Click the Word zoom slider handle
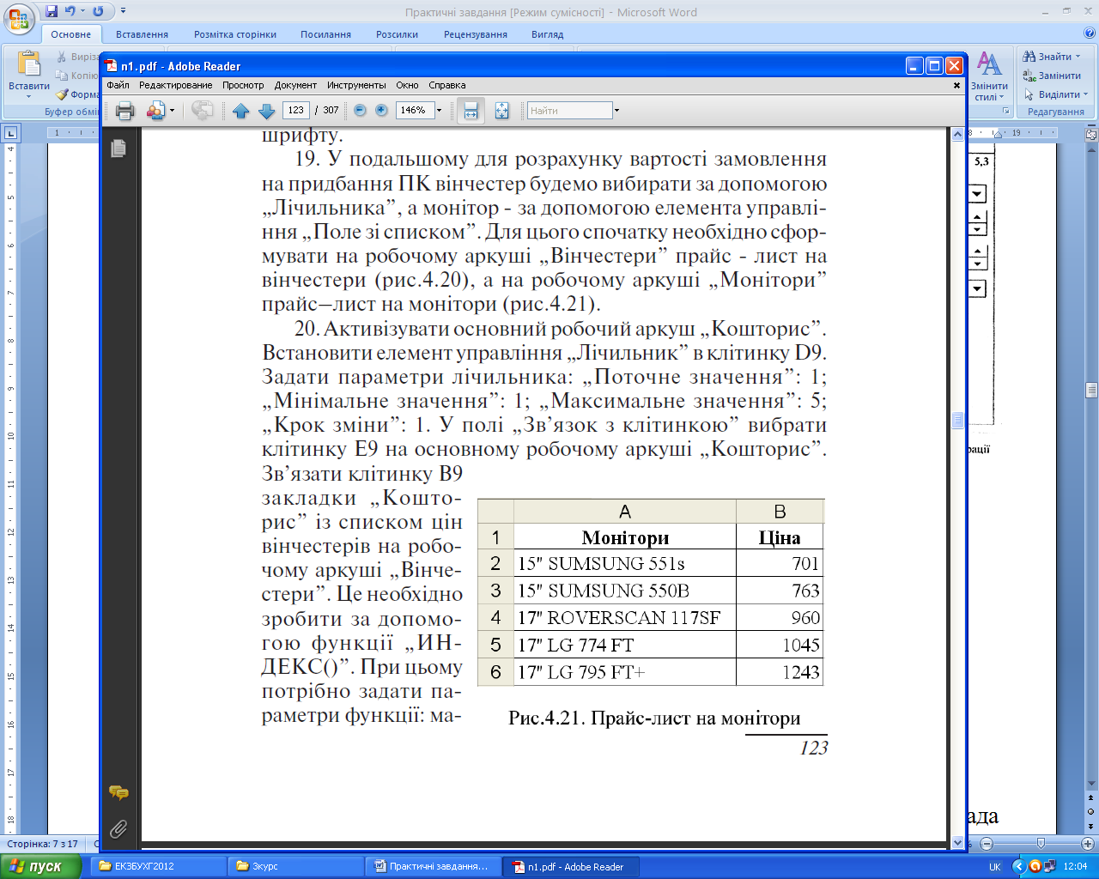This screenshot has width=1099, height=879. pyautogui.click(x=1041, y=844)
